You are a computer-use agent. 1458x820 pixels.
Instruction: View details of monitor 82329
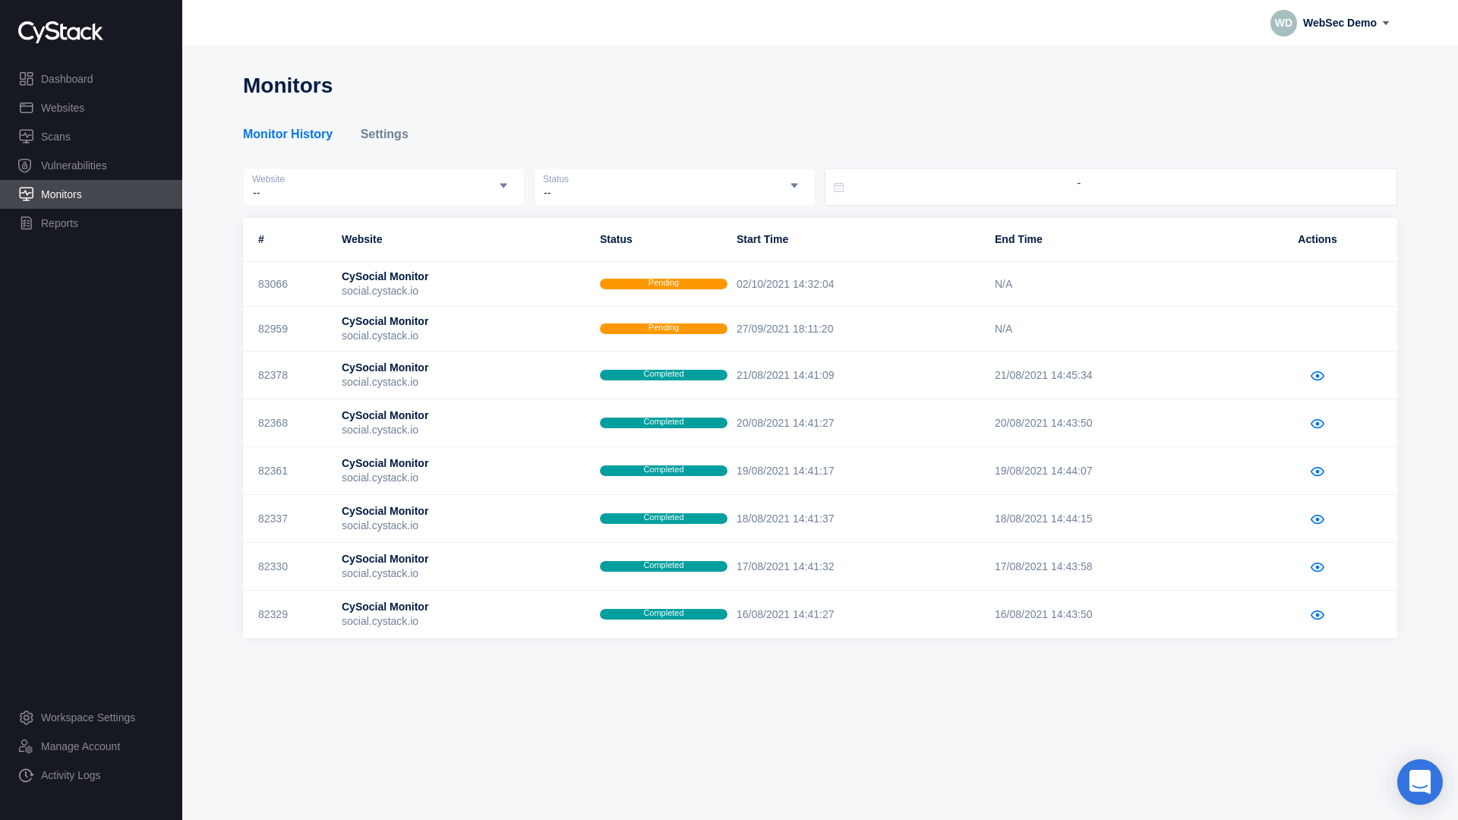click(x=1318, y=615)
